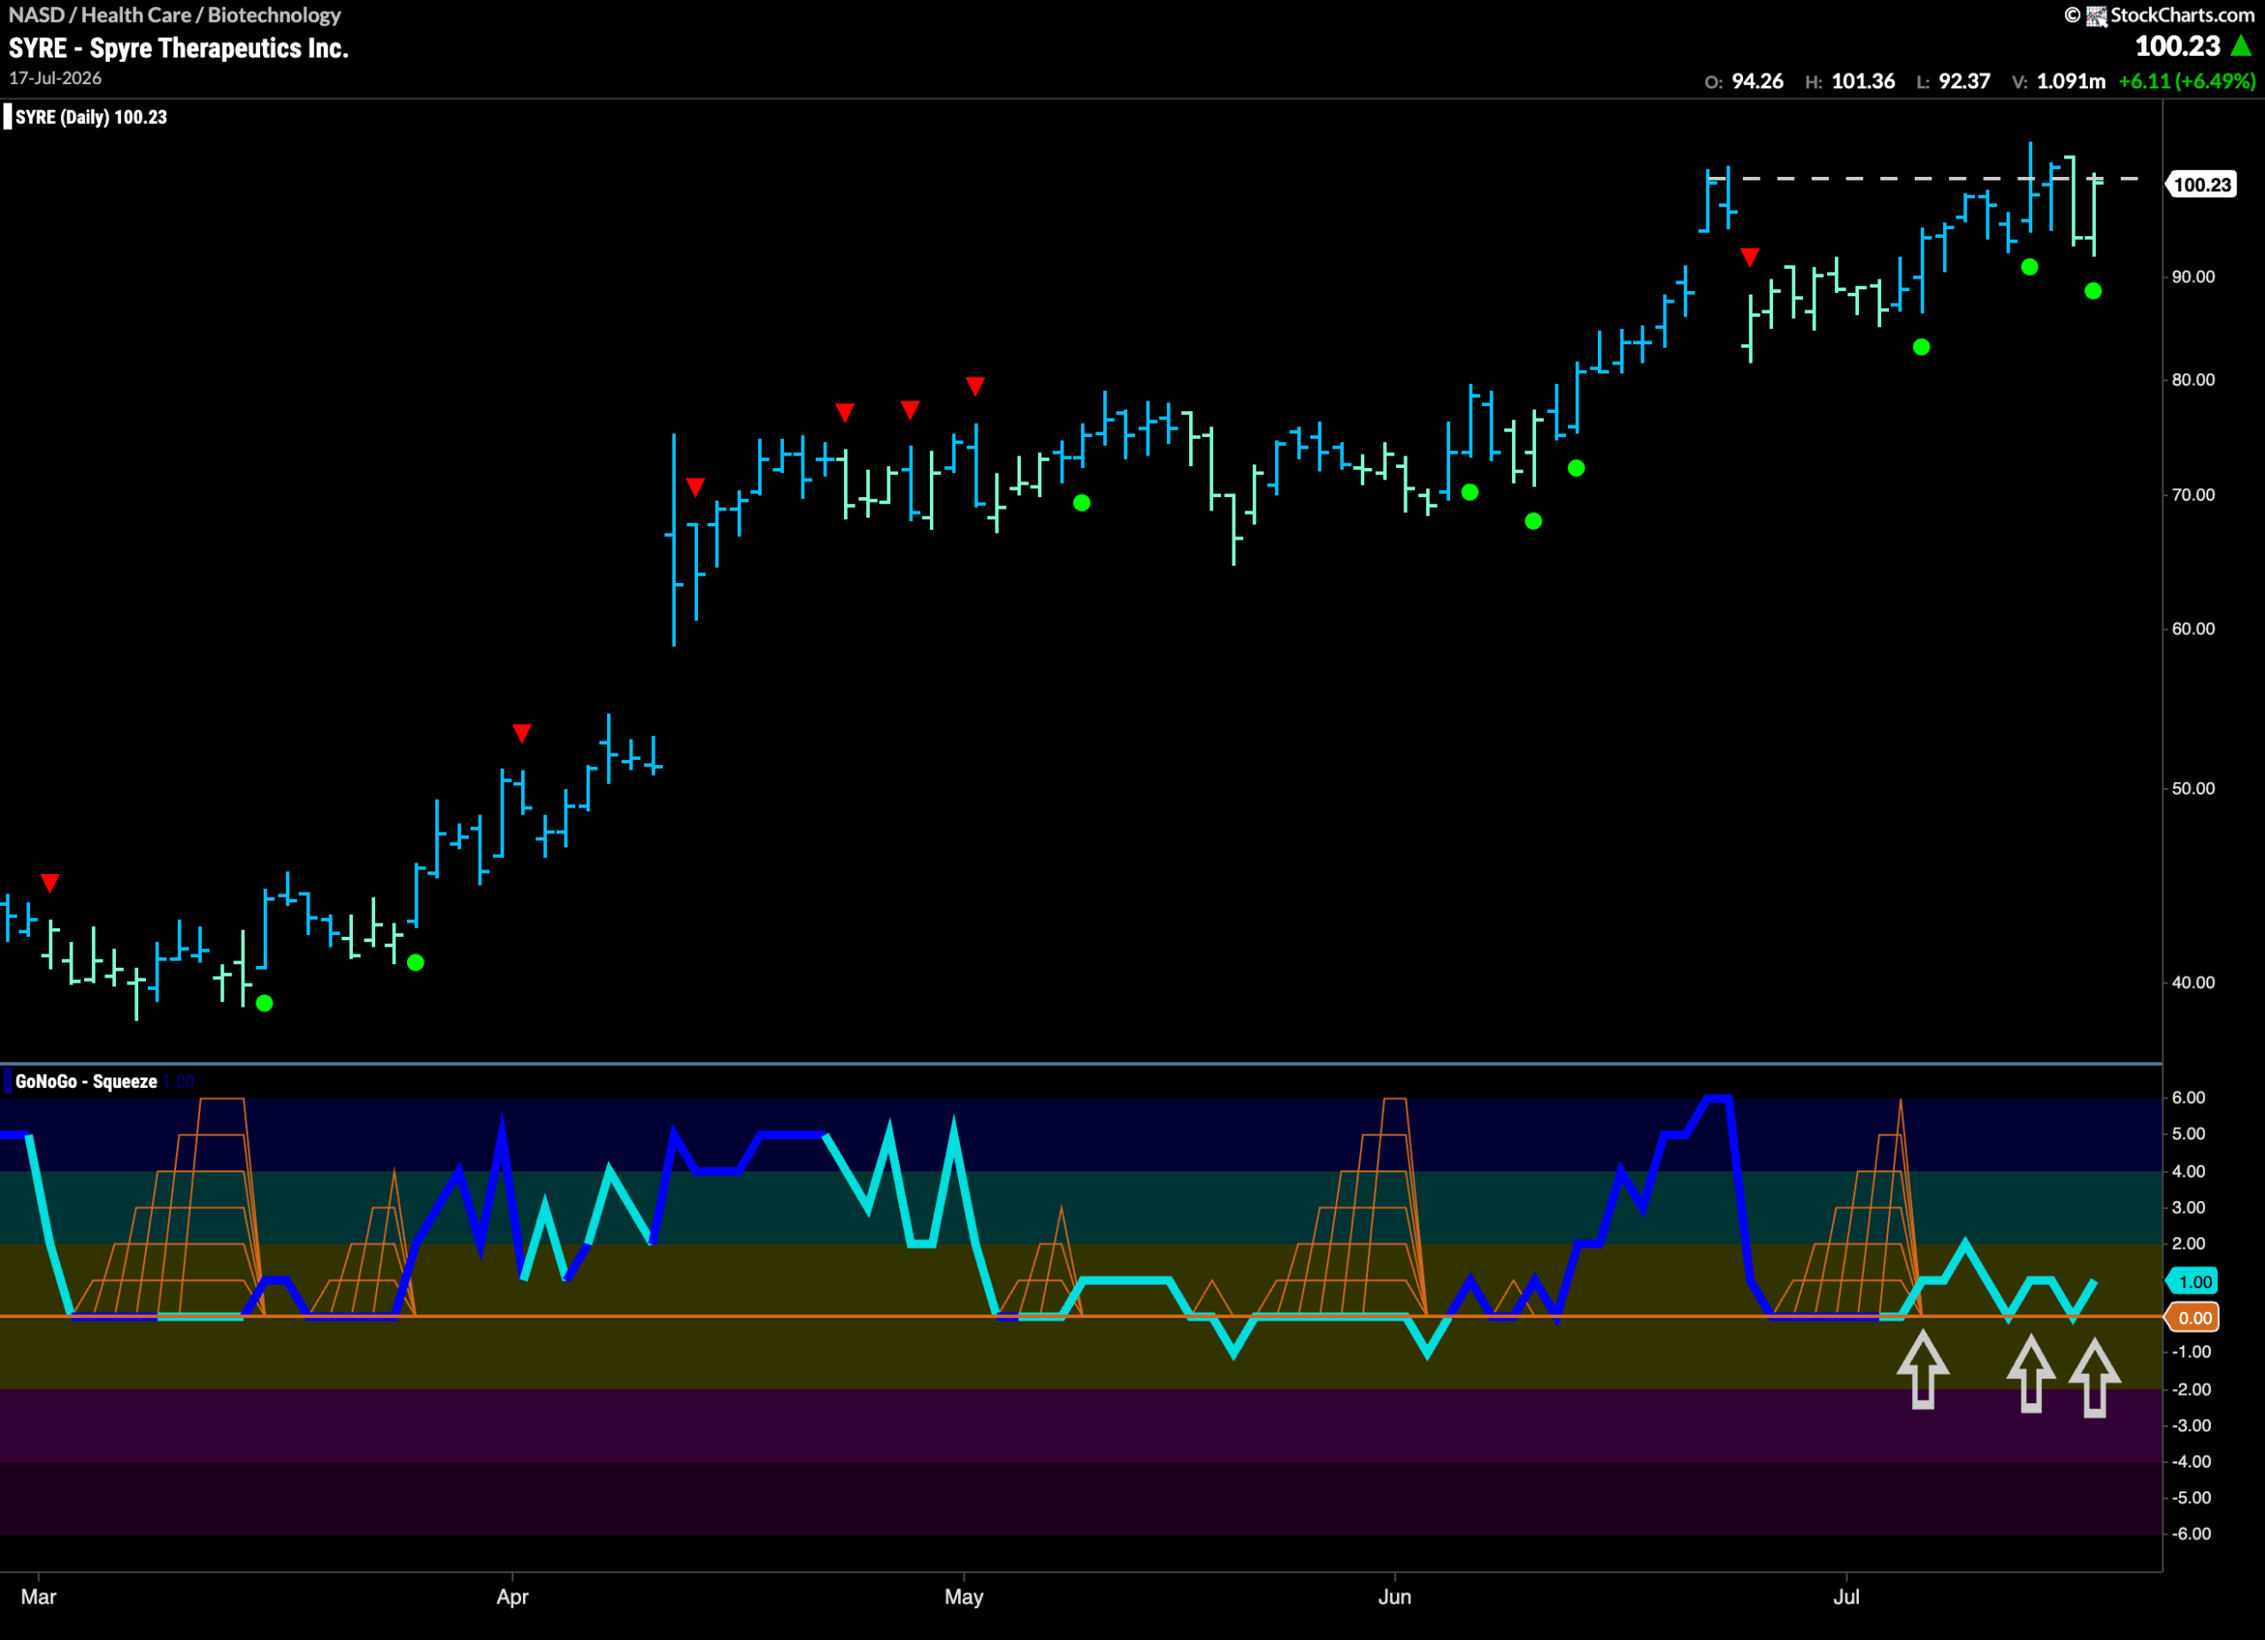
Task: Click the 50.00 price axis label
Action: coord(2193,787)
